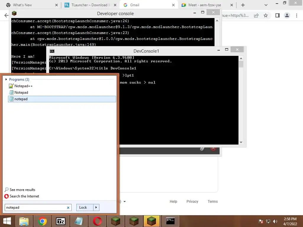The width and height of the screenshot is (303, 227).
Task: Bookmark this page with the star
Action: (x=266, y=15)
